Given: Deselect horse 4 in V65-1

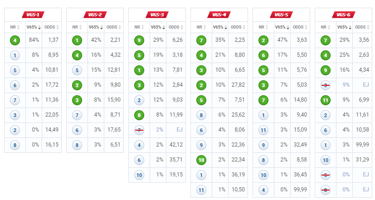Looking at the screenshot, I should (15, 40).
